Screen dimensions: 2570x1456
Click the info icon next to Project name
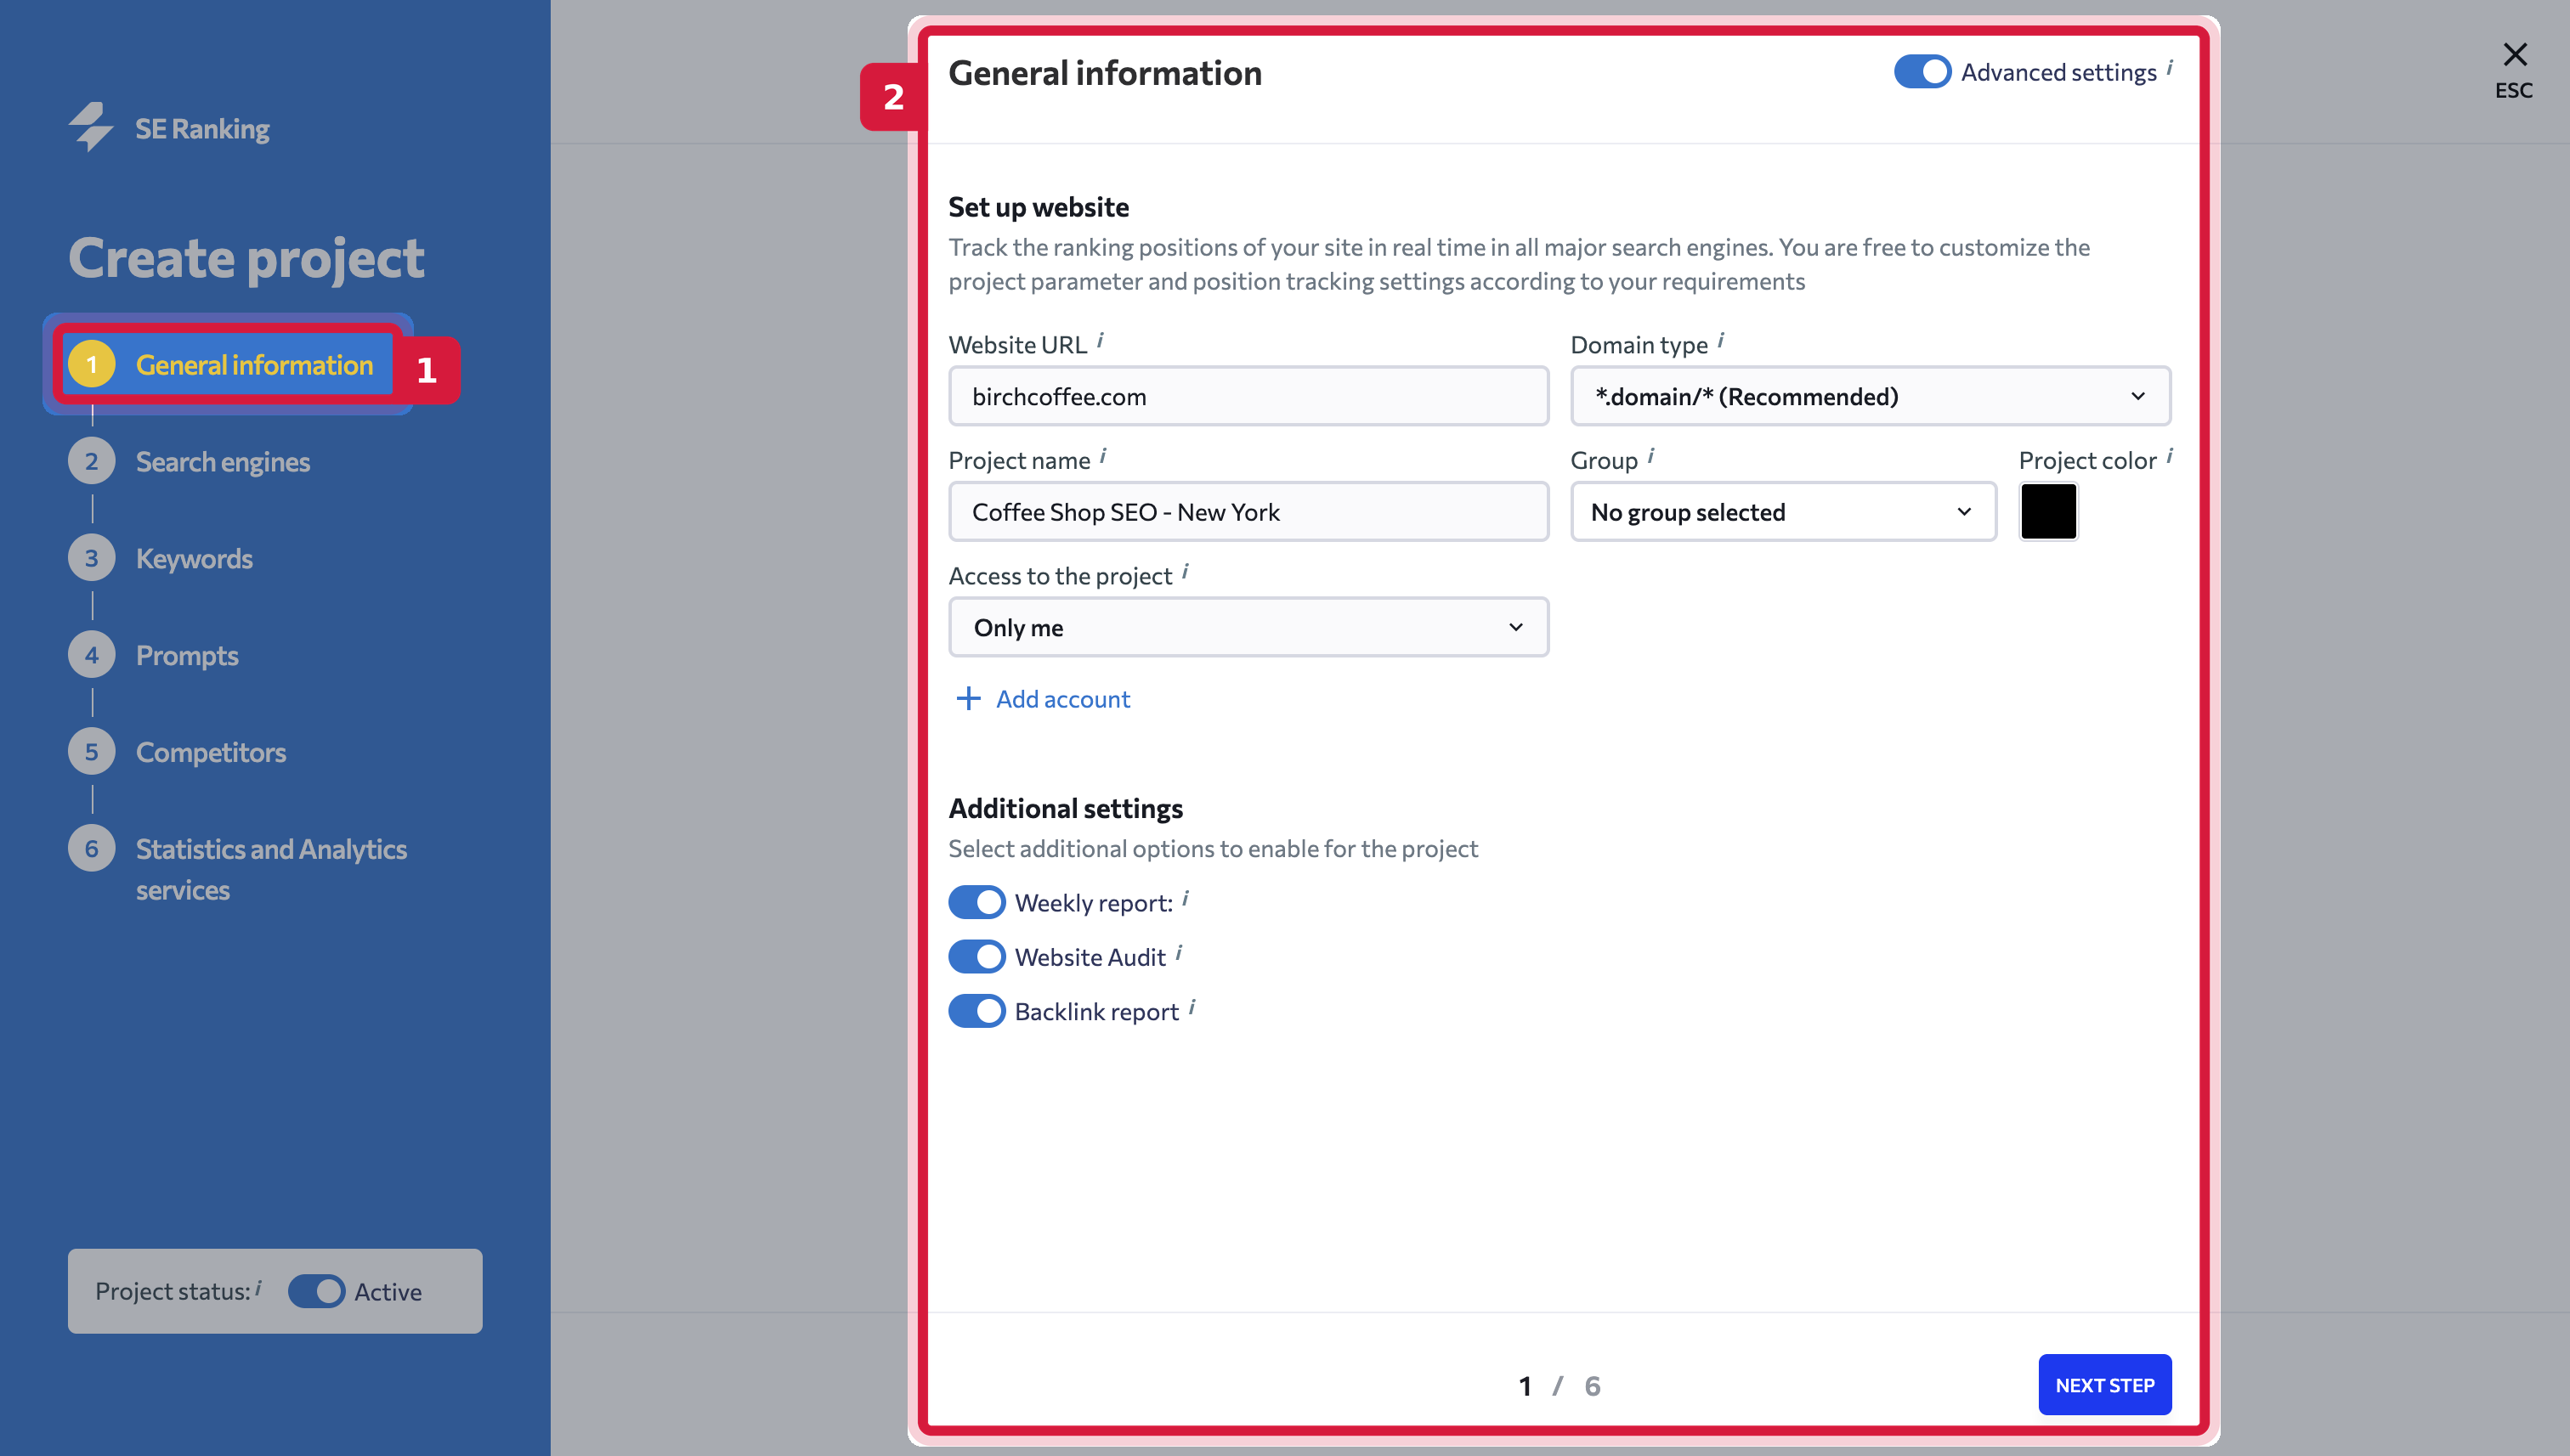point(1103,457)
